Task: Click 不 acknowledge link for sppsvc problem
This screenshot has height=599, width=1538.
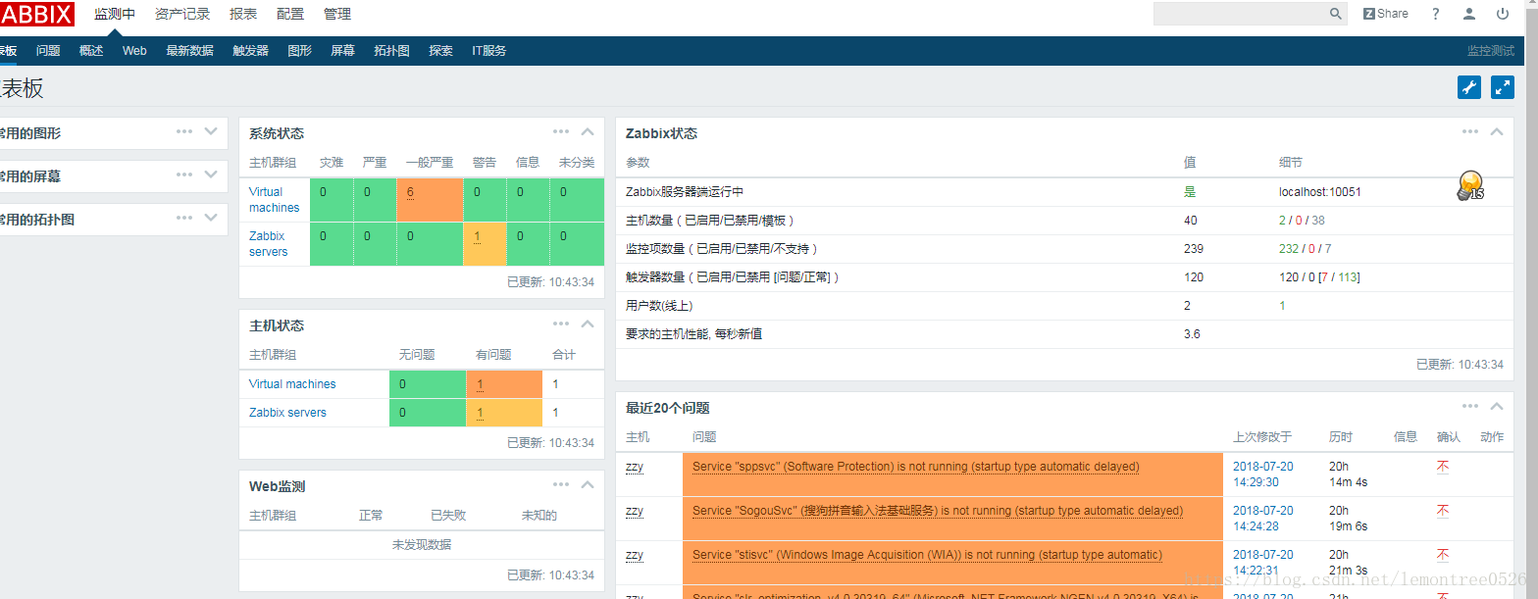Action: point(1443,467)
